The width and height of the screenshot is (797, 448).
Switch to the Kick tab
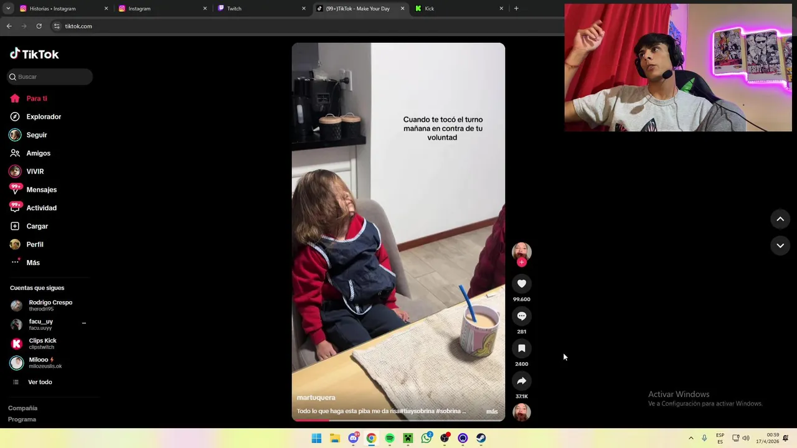pos(459,9)
